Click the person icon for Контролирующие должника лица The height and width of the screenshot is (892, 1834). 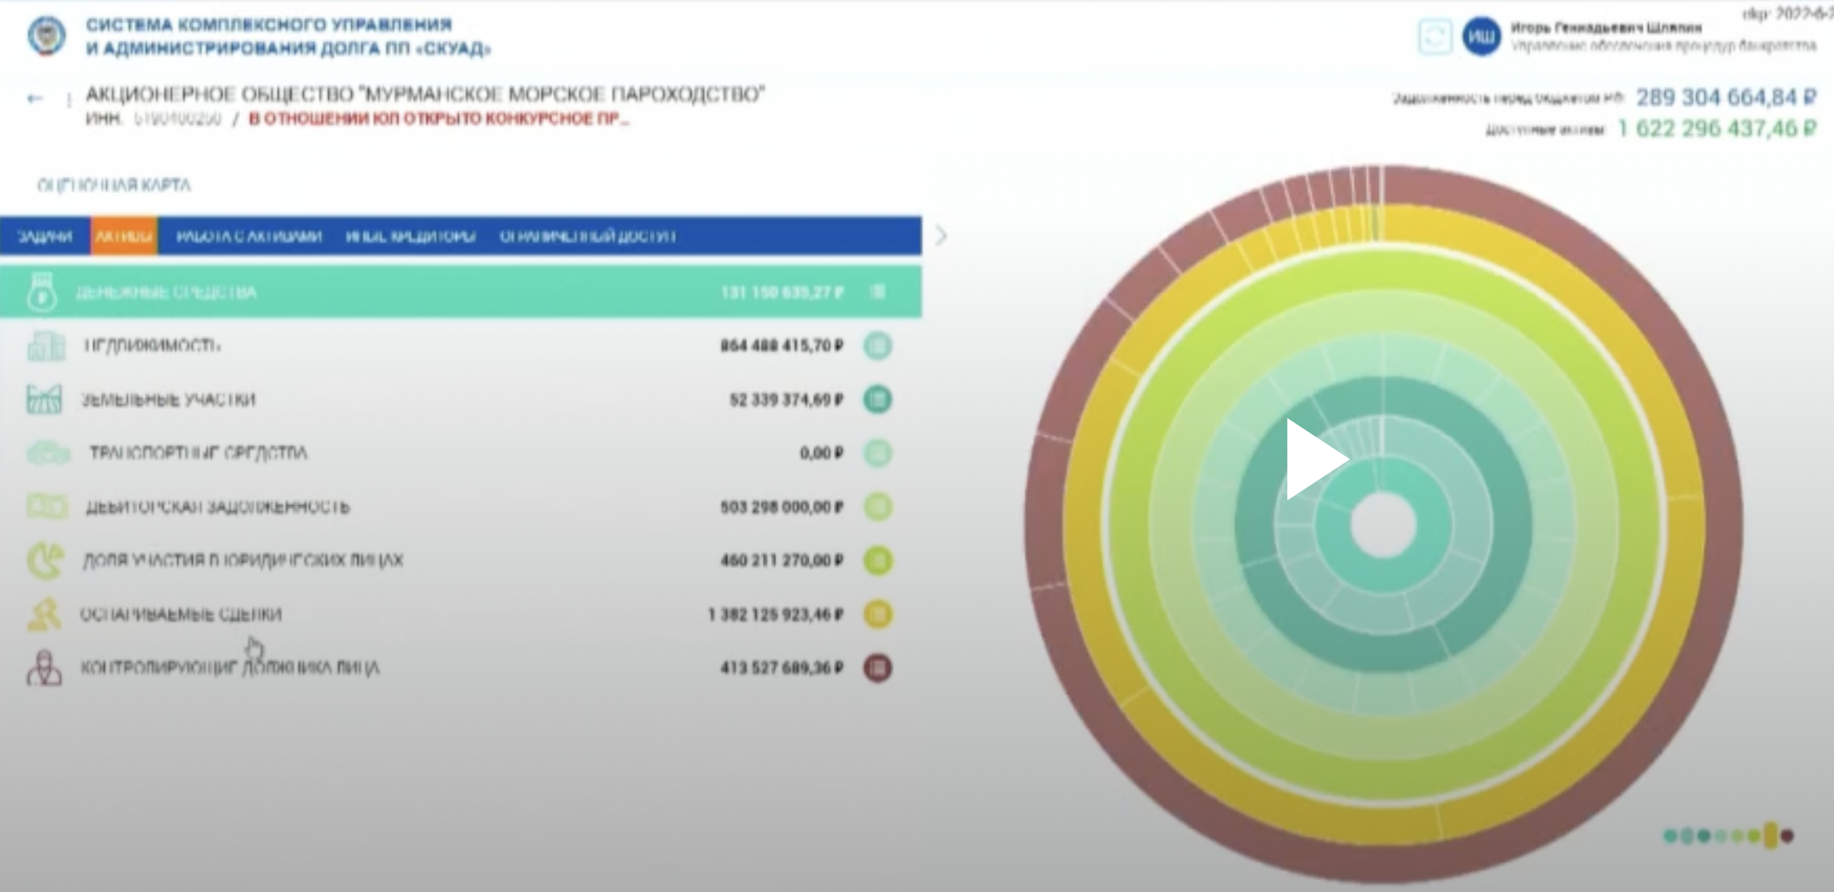[44, 667]
